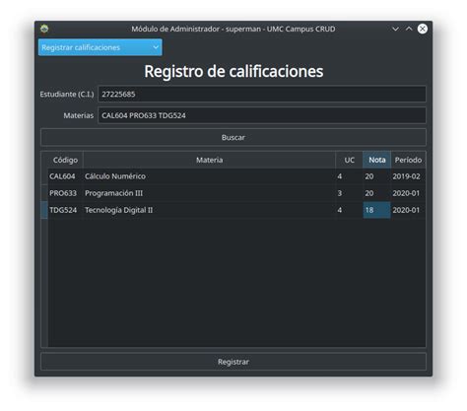
Task: Click the Período cell of PRO633 row
Action: click(x=408, y=193)
